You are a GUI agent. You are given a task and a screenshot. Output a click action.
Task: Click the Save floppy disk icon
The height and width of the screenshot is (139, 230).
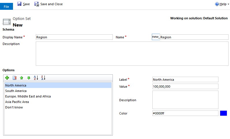point(19,4)
